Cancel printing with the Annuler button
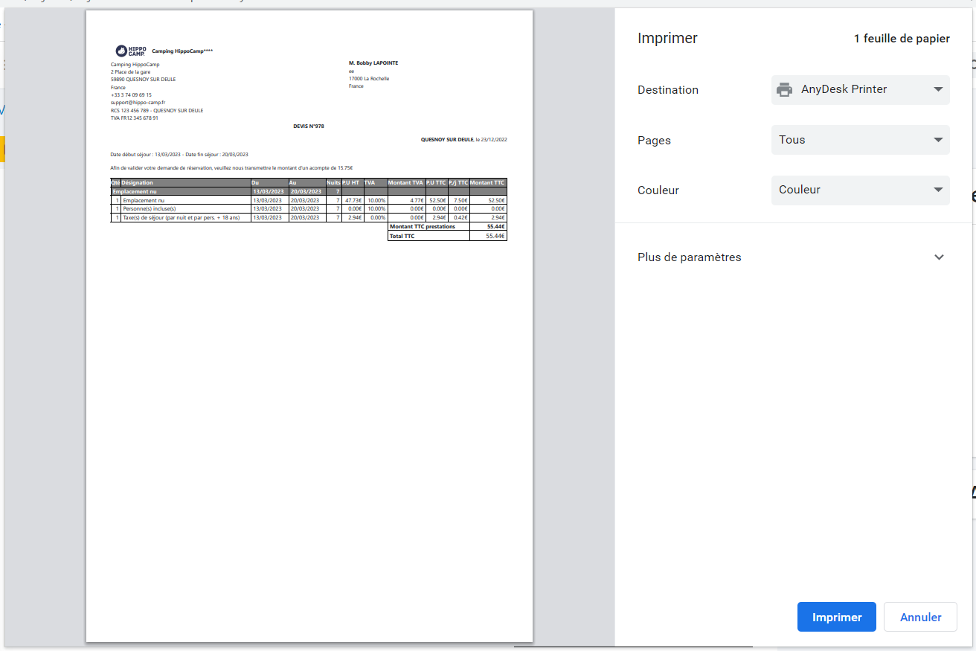The image size is (976, 651). pos(920,617)
